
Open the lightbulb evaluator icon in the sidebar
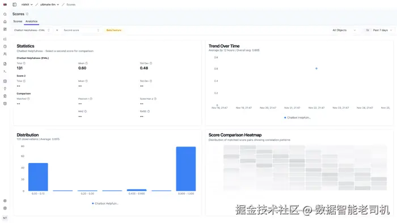coord(5,89)
